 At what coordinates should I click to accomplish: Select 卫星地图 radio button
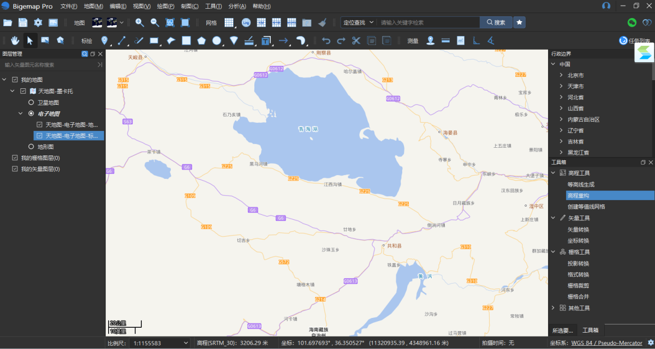[x=31, y=103]
